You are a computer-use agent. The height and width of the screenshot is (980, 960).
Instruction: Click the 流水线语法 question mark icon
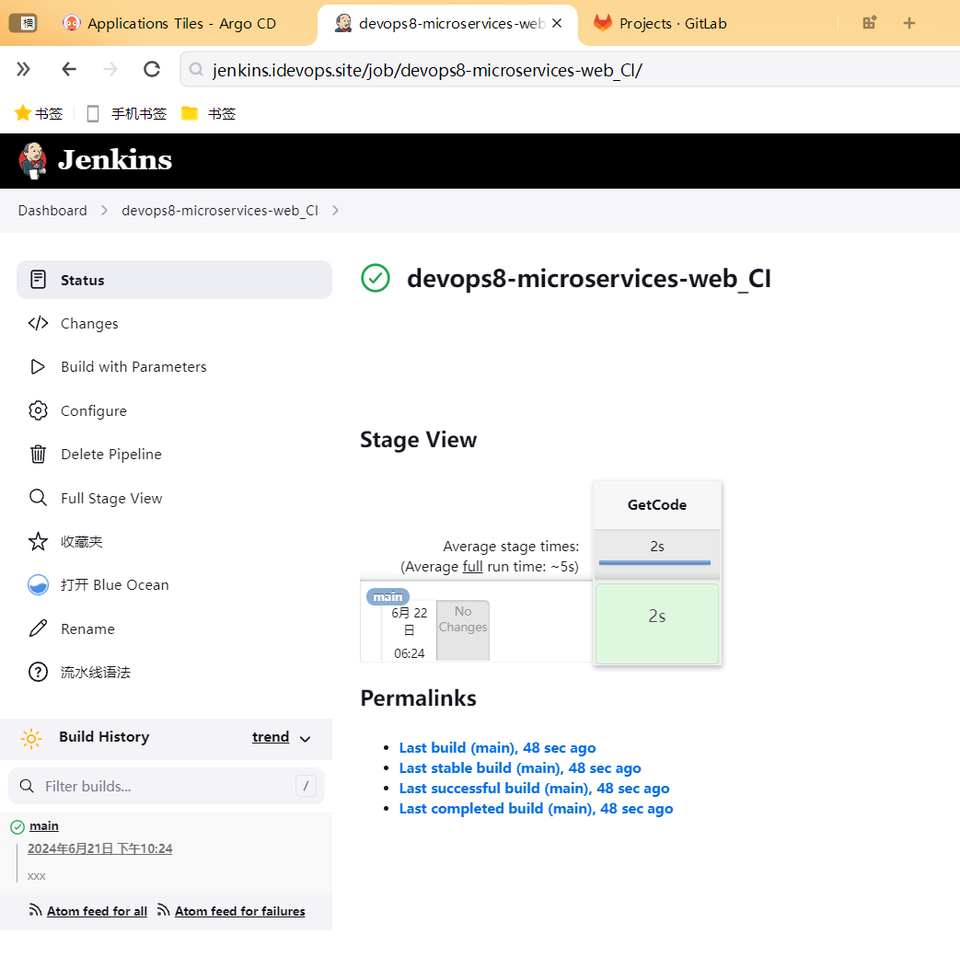pos(38,673)
